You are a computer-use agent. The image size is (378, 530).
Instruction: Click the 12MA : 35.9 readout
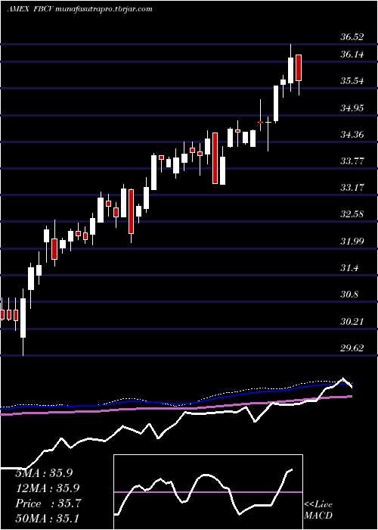point(47,488)
